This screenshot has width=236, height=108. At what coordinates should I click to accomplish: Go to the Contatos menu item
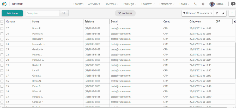(78, 4)
